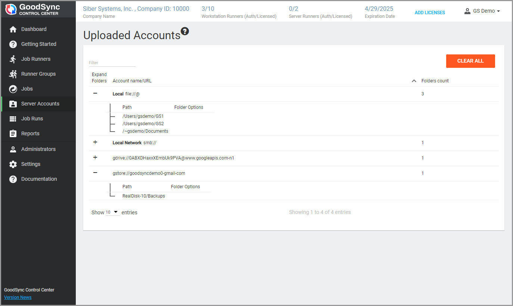
Task: Expand the Local Network smb:// account
Action: tap(95, 142)
